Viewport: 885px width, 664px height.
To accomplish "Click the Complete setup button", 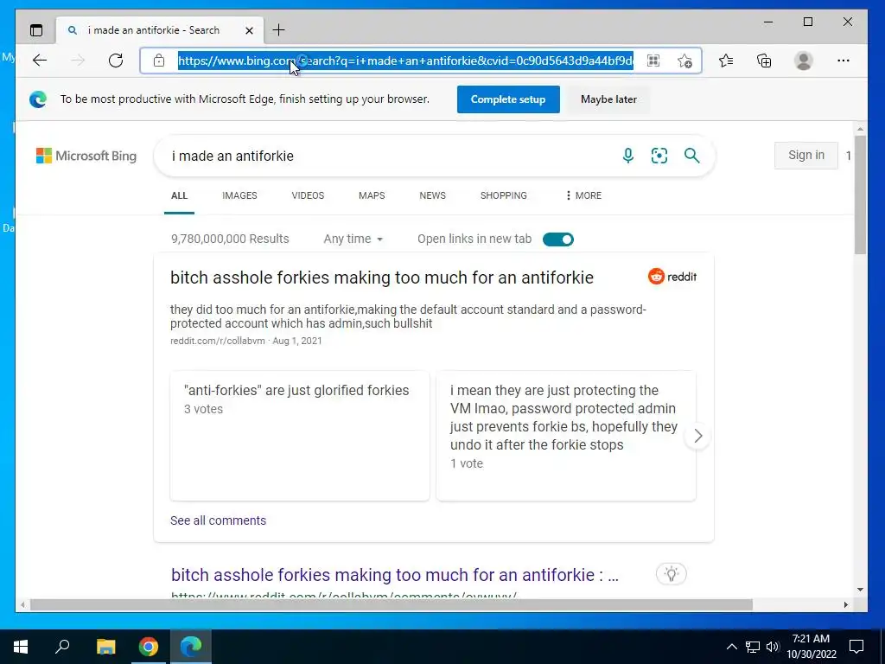I will tap(508, 99).
